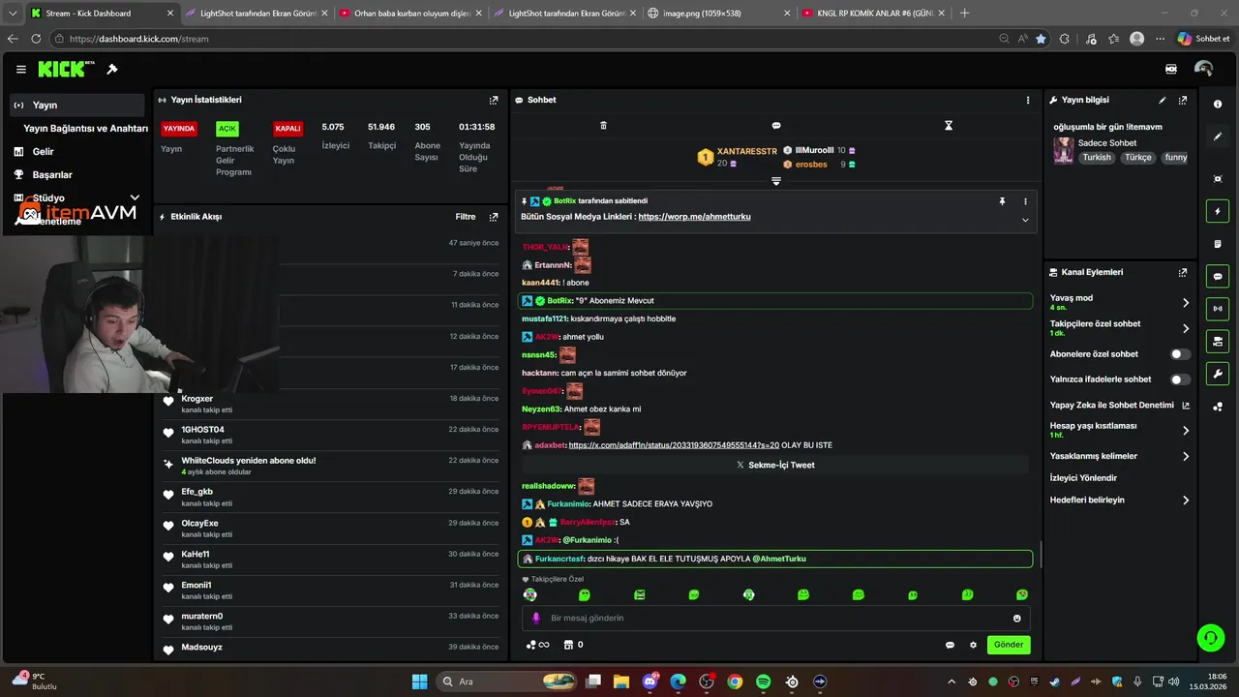Send the message with the Gönder button
Viewport: 1239px width, 697px height.
[1009, 645]
